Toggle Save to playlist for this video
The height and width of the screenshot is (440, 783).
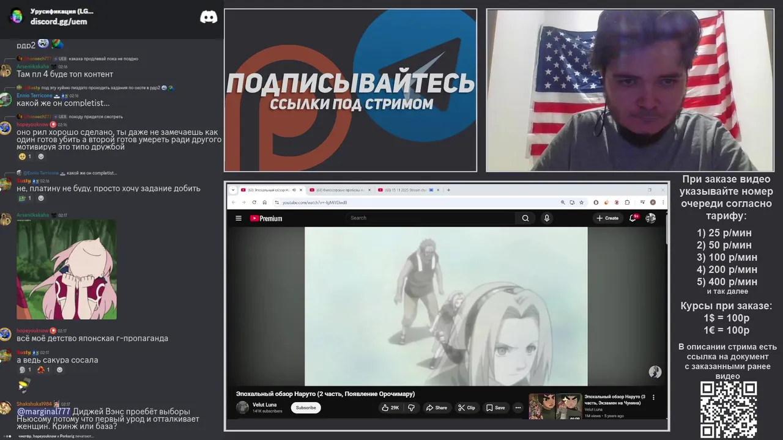click(x=495, y=408)
